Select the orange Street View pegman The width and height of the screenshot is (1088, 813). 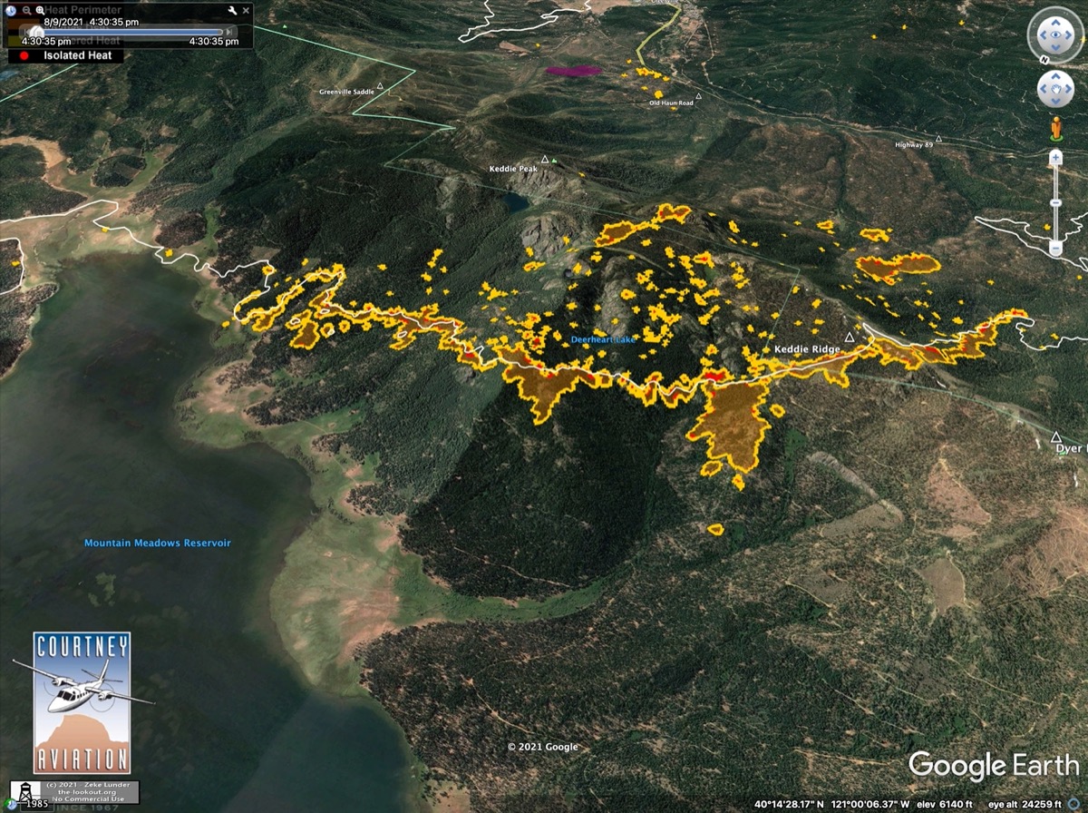1055,128
